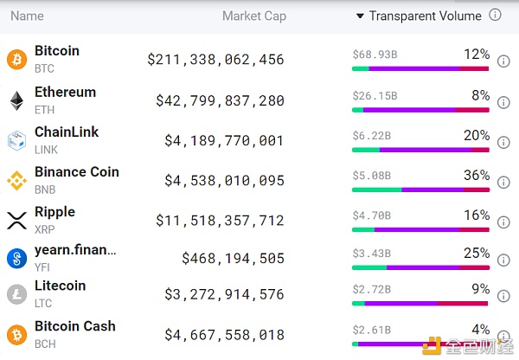Click the yearn.finance blue logo icon
The height and width of the screenshot is (360, 519).
17,259
